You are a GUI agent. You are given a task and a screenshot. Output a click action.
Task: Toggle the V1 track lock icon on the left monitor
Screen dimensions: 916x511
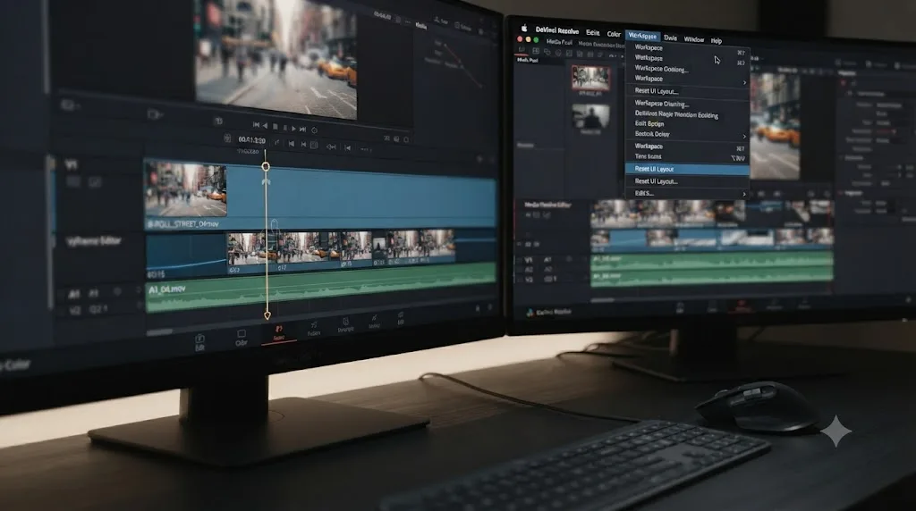tap(73, 182)
